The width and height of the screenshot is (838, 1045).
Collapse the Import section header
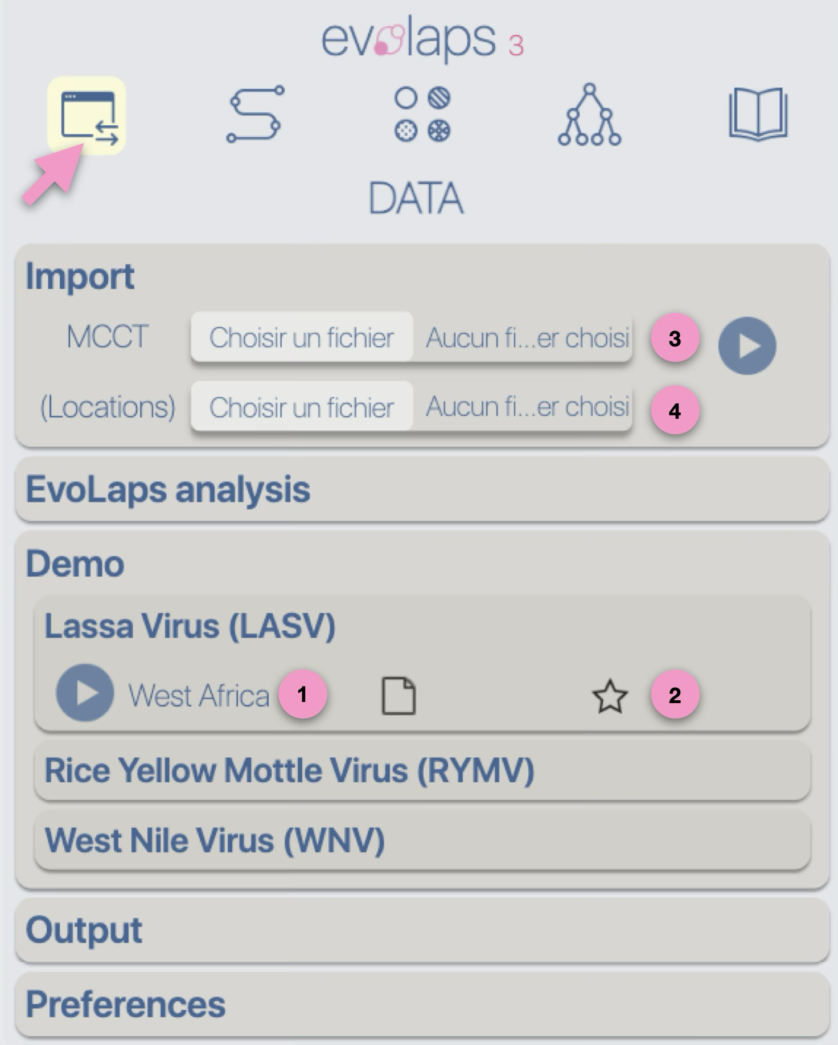pos(80,276)
